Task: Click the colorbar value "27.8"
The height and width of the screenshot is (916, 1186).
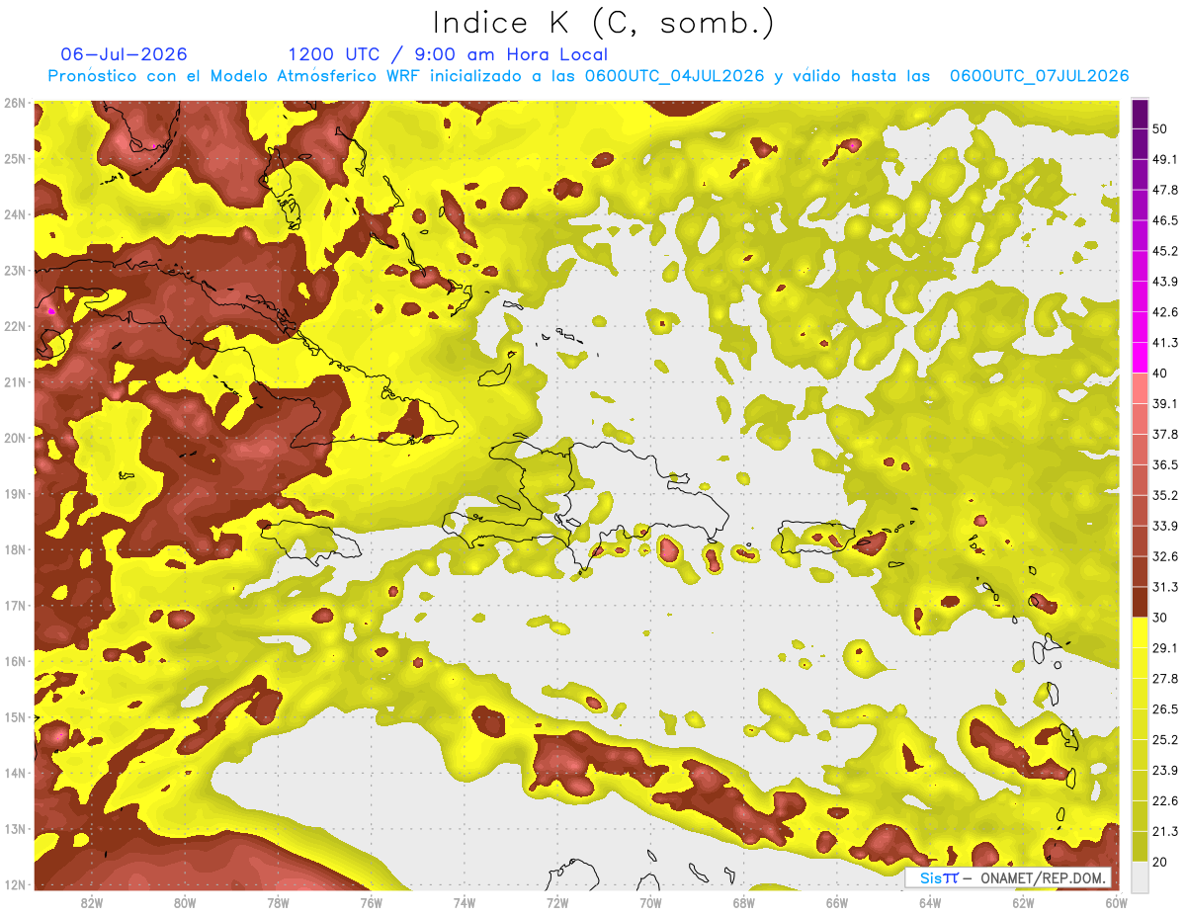Action: [x=1165, y=678]
